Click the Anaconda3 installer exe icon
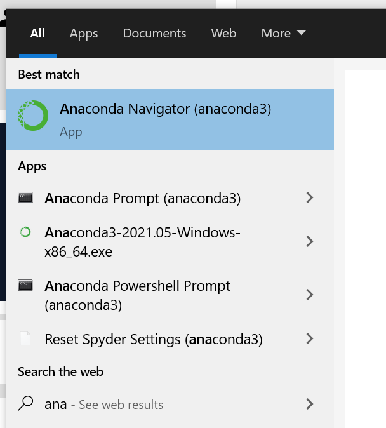The image size is (386, 428). [25, 232]
